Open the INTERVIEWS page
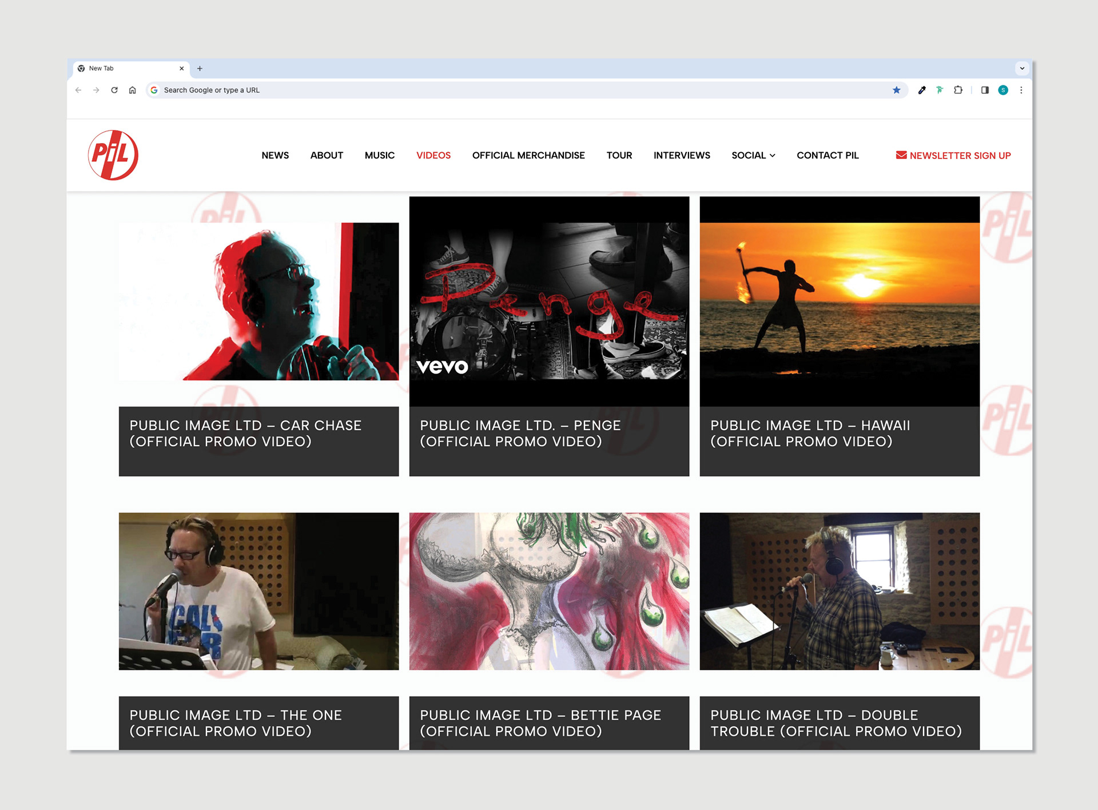Image resolution: width=1098 pixels, height=810 pixels. 682,156
